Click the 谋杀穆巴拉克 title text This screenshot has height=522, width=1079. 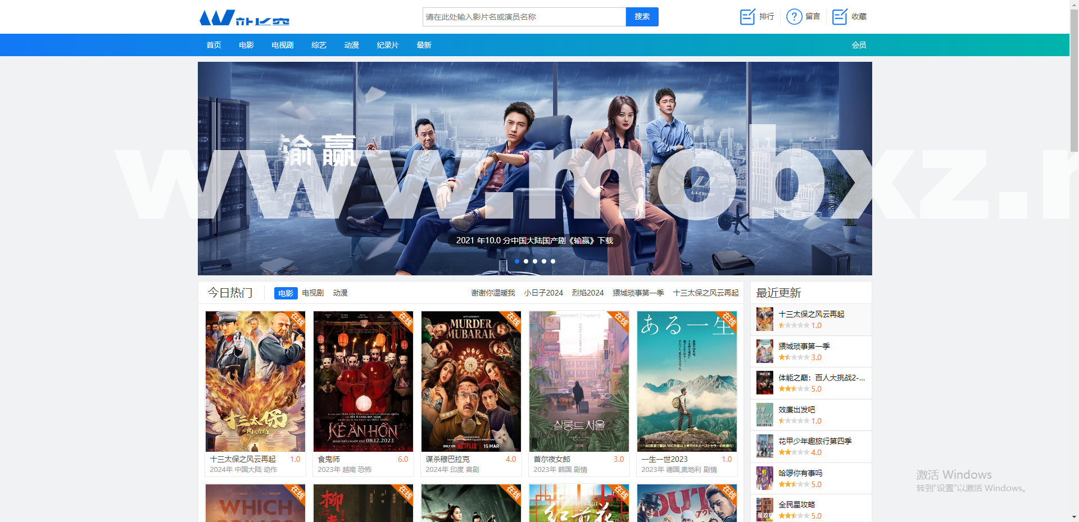coord(447,460)
